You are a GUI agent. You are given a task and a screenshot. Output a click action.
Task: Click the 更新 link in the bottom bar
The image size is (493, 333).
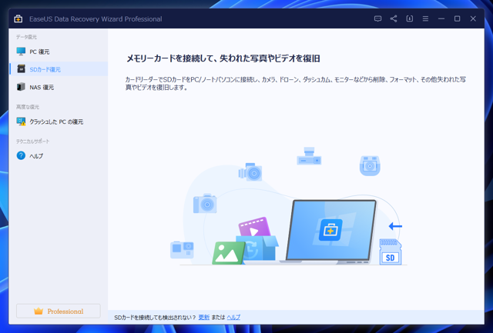click(203, 318)
